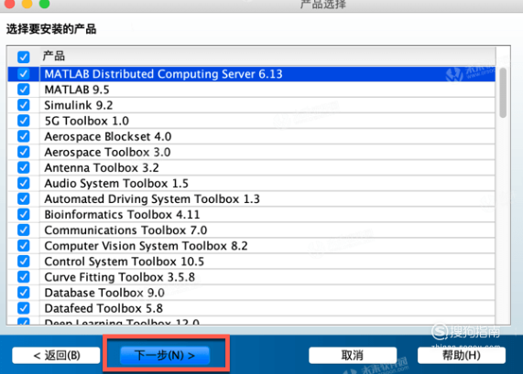The width and height of the screenshot is (523, 374).
Task: Click the product list scrollbar thumb
Action: [503, 92]
